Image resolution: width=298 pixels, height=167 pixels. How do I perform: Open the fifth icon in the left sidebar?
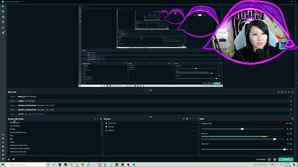(x=3, y=27)
